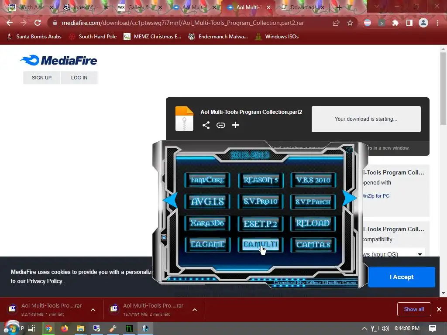Click the XARA3D6 launcher button
The image size is (447, 335).
coord(207,223)
